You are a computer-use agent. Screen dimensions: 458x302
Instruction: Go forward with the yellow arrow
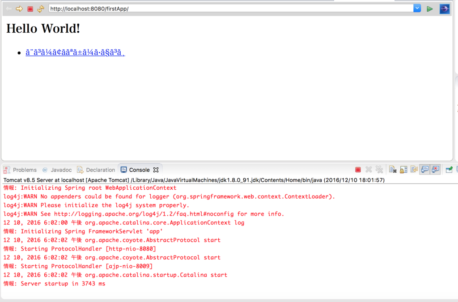(19, 9)
